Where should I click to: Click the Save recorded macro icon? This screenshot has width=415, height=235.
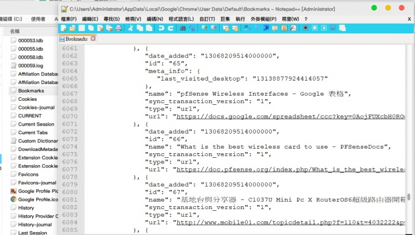coord(342,28)
